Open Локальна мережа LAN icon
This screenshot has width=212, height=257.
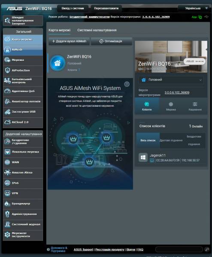(7, 152)
